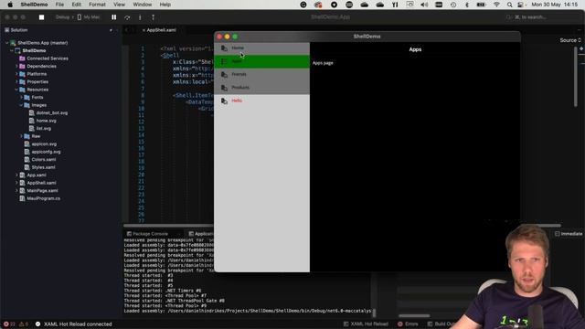Select the red Hello flyout item

pyautogui.click(x=262, y=101)
